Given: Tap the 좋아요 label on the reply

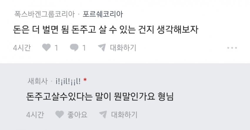Looking at the screenshot, I should pos(77,115).
